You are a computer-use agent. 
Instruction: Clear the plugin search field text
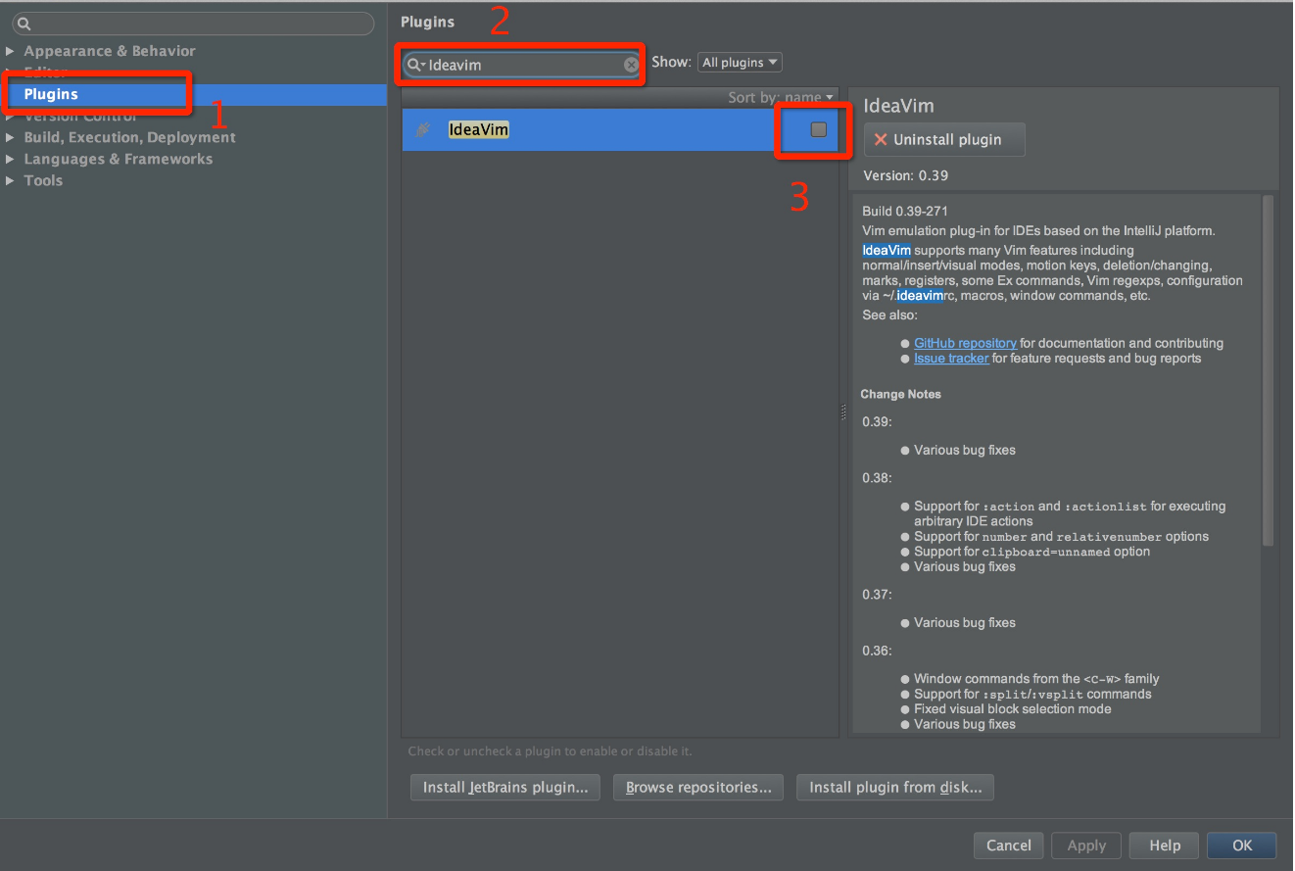(632, 65)
